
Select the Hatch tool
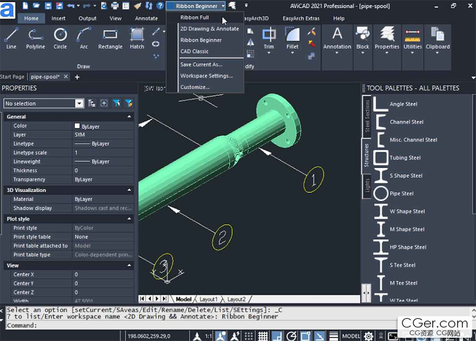[x=137, y=38]
